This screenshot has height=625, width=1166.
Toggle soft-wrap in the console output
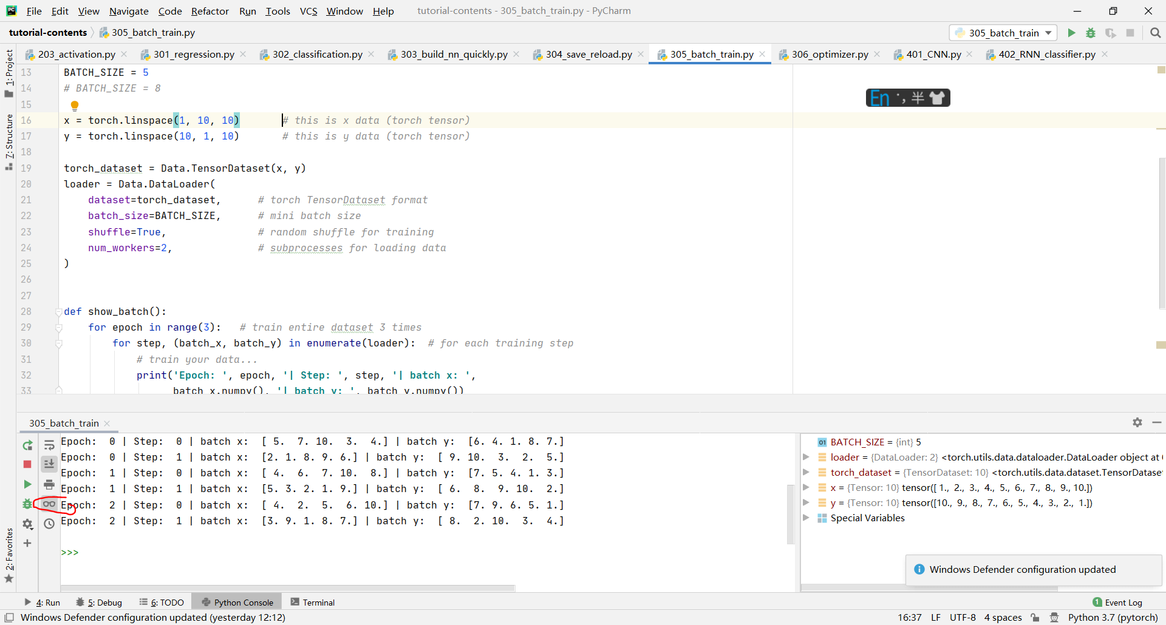49,445
